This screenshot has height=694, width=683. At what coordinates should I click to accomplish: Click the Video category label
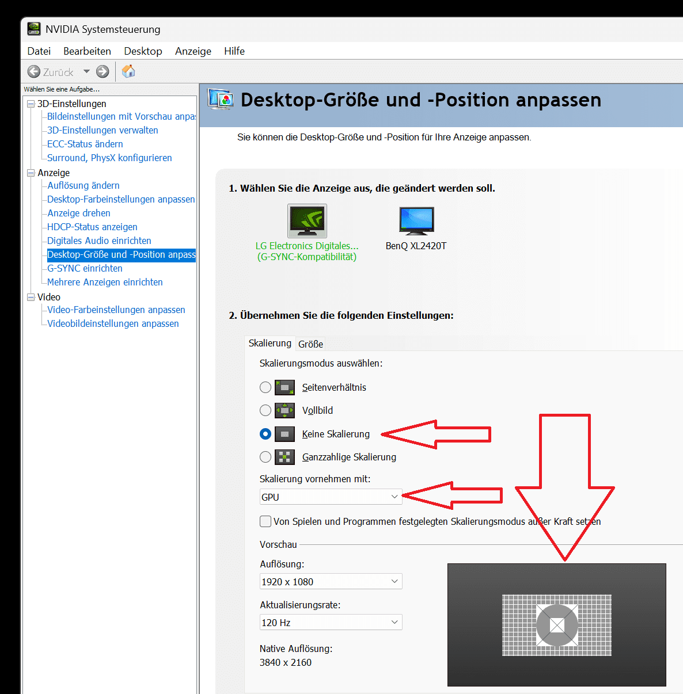(49, 297)
